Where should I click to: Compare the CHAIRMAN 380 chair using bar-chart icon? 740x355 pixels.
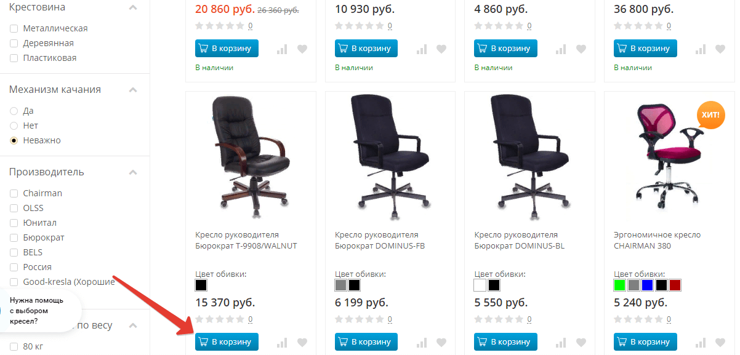coord(701,343)
